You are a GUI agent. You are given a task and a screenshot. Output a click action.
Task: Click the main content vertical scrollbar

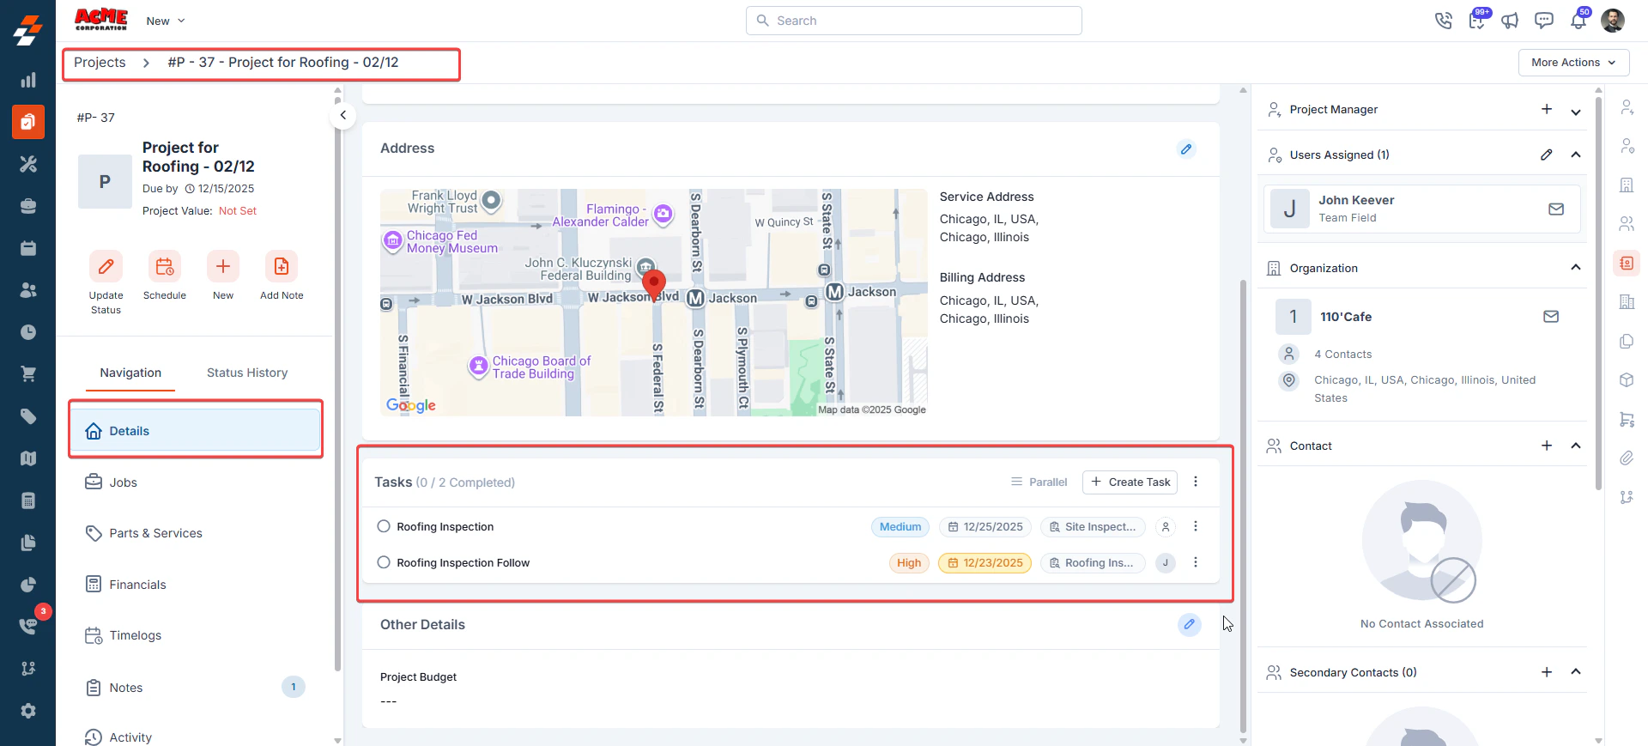tap(1243, 505)
